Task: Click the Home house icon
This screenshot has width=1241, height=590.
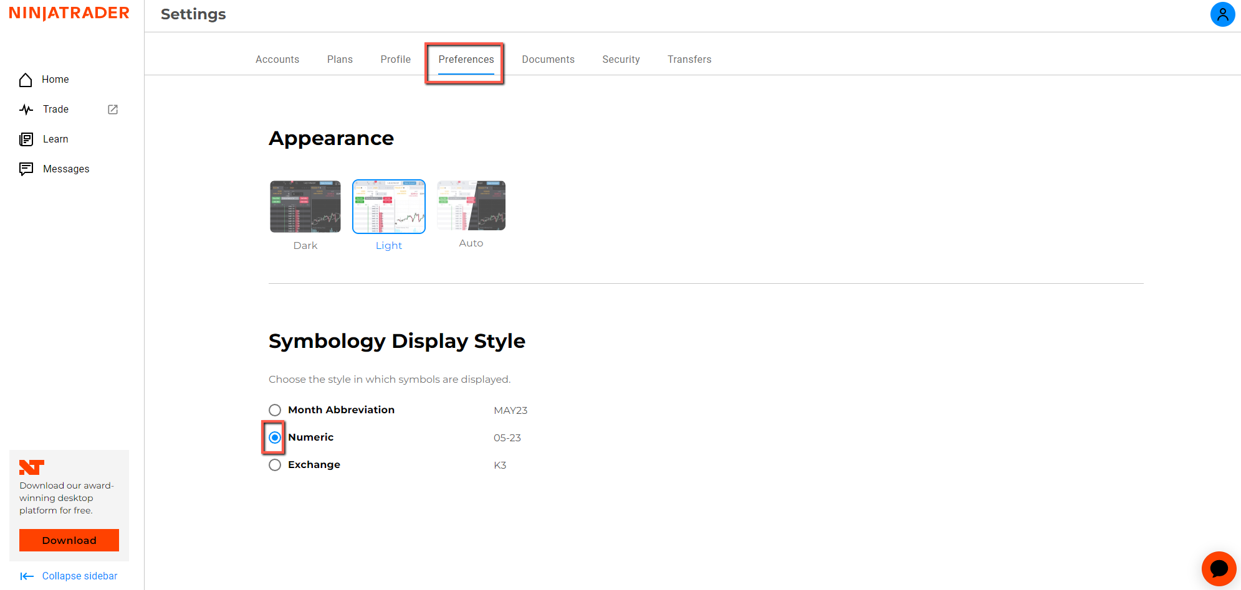Action: [26, 80]
